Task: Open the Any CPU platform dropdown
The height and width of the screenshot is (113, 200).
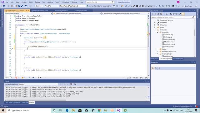Action: 52,6
